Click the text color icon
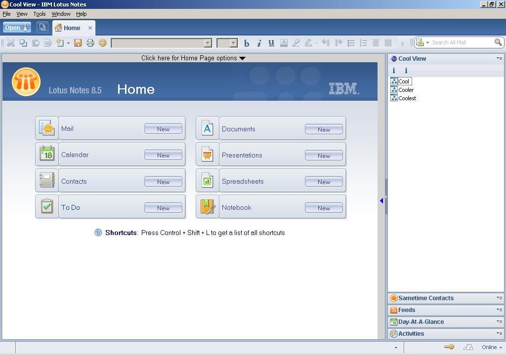Image resolution: width=506 pixels, height=355 pixels. coord(284,43)
